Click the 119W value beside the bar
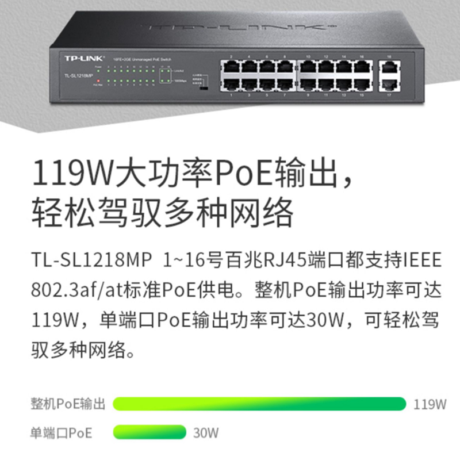Viewport: 460px width, 460px height. pos(430,404)
